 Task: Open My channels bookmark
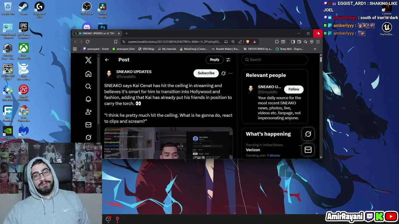point(167,49)
